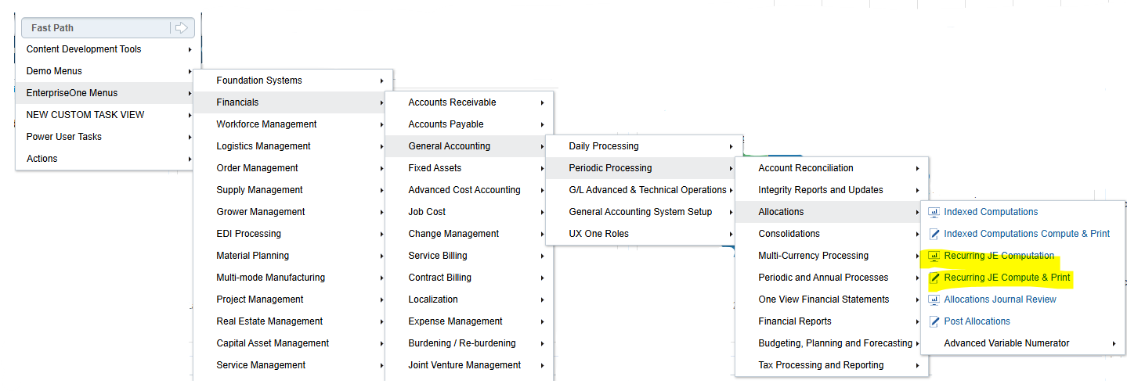This screenshot has height=391, width=1127.
Task: Open Localization submenu
Action: [469, 300]
